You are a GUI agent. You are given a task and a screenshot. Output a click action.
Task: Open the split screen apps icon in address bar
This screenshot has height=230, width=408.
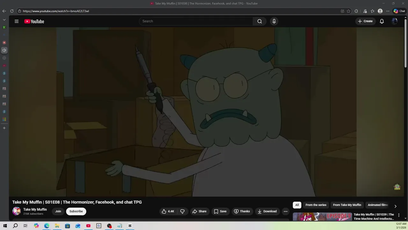click(342, 11)
